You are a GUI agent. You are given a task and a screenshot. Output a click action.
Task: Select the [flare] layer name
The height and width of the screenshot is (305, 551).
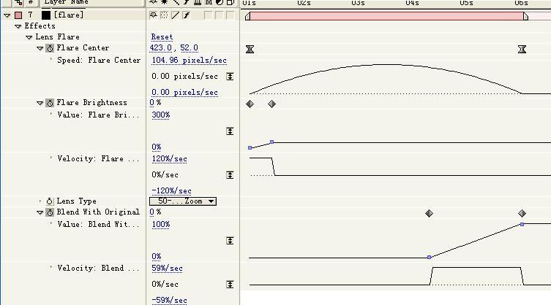coord(69,15)
